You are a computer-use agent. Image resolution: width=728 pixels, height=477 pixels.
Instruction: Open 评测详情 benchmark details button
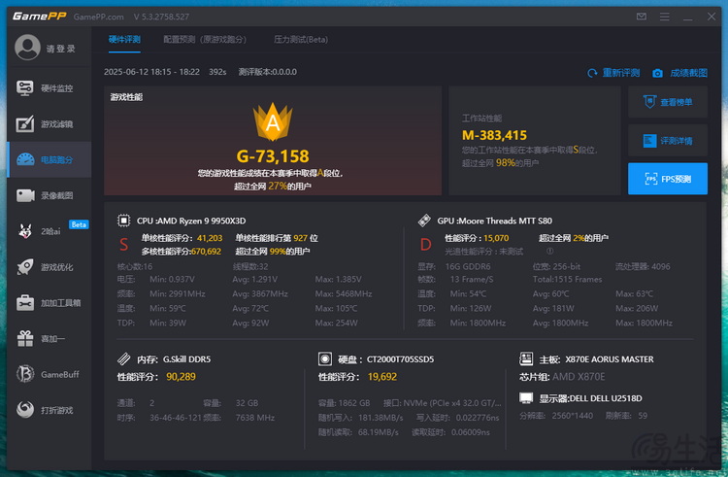coord(668,140)
